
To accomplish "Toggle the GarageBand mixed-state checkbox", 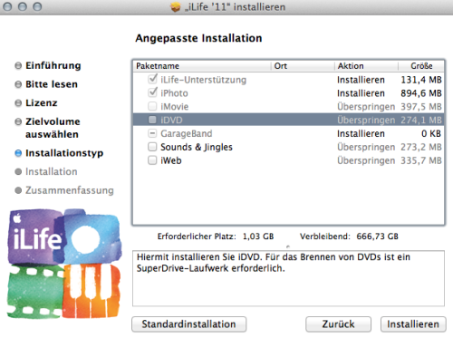I will 152,133.
